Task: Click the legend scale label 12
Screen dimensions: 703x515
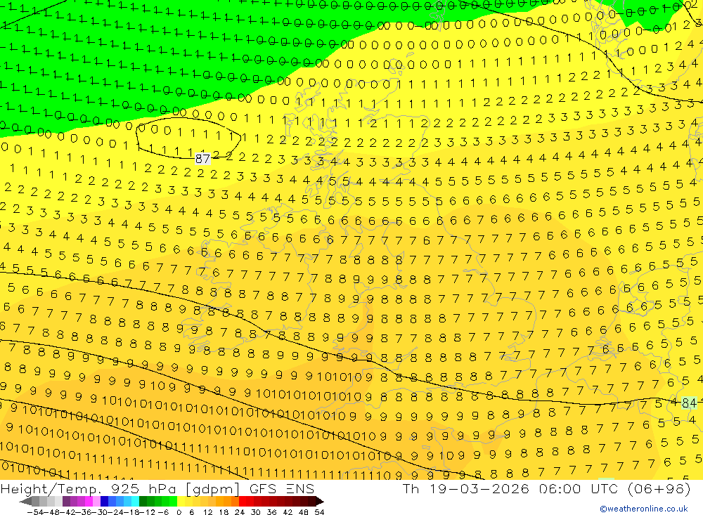Action: point(207,512)
